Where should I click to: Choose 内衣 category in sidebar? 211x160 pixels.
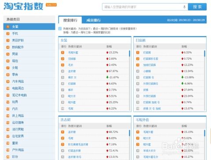click(x=29, y=109)
